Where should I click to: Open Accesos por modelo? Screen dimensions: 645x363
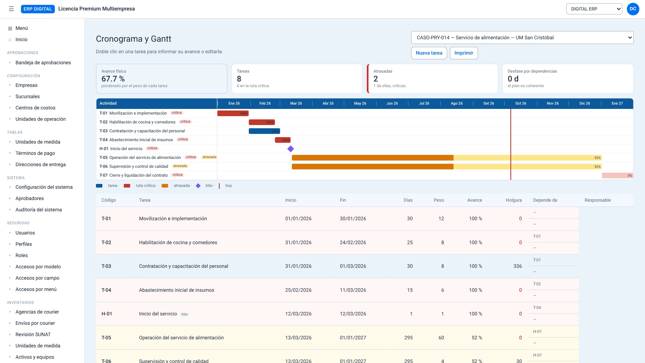(38, 267)
